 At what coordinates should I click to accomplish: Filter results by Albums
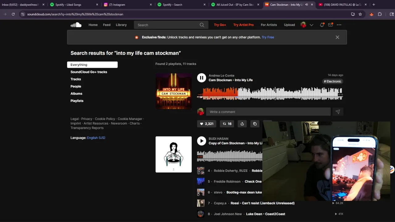click(76, 93)
